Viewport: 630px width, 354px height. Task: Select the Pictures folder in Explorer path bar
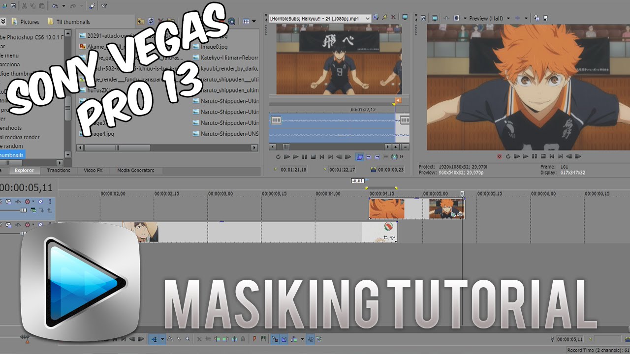pos(25,22)
